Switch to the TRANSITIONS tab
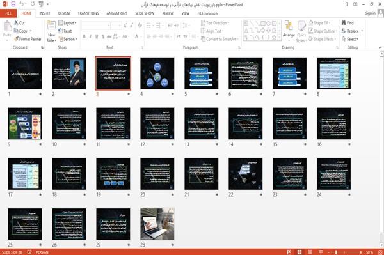Screen dimensions: 384x255 coord(88,13)
